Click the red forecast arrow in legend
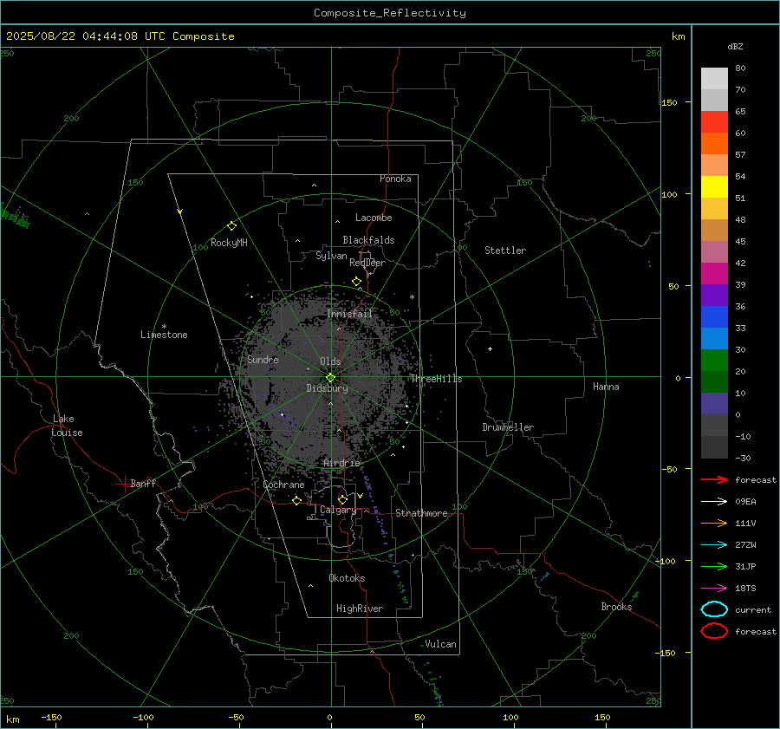Viewport: 780px width, 729px height. [x=714, y=479]
